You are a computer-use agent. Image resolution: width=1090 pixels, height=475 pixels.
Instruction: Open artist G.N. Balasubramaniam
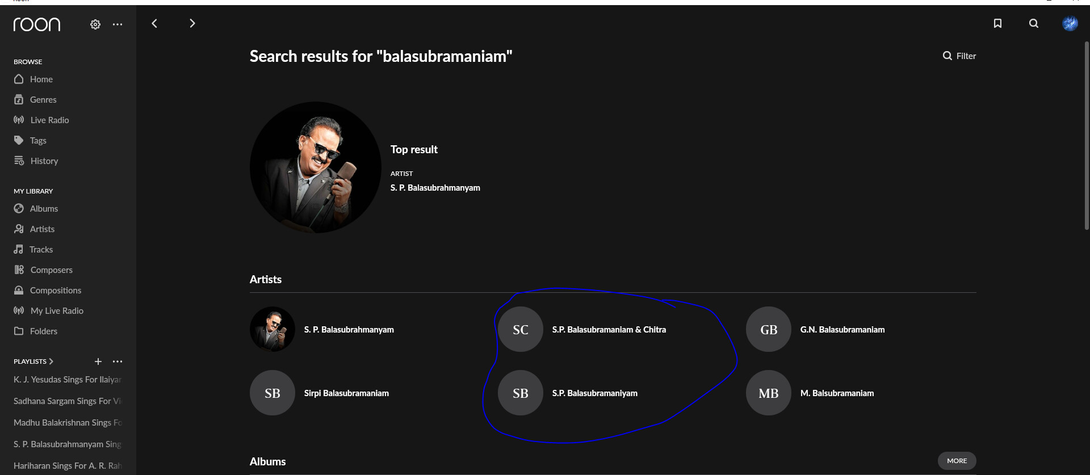click(x=842, y=330)
